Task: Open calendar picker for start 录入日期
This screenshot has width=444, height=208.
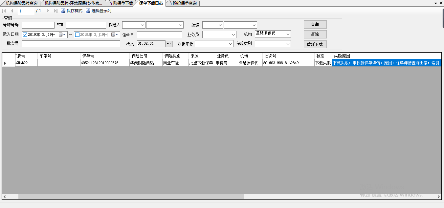Action: click(x=62, y=35)
